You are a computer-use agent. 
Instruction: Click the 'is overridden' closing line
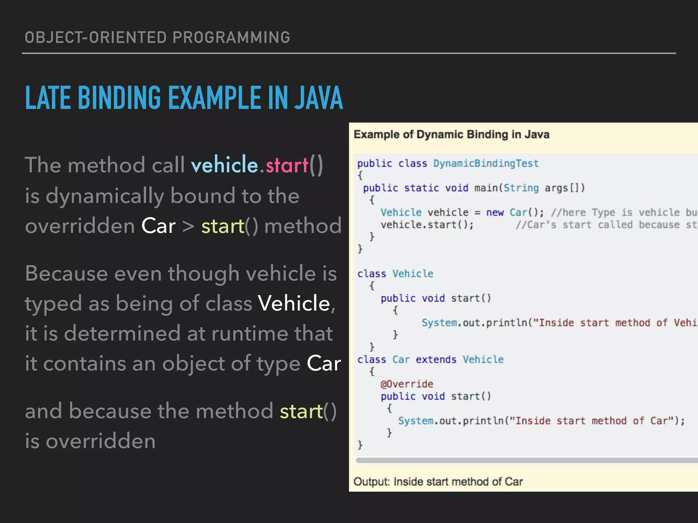point(90,441)
